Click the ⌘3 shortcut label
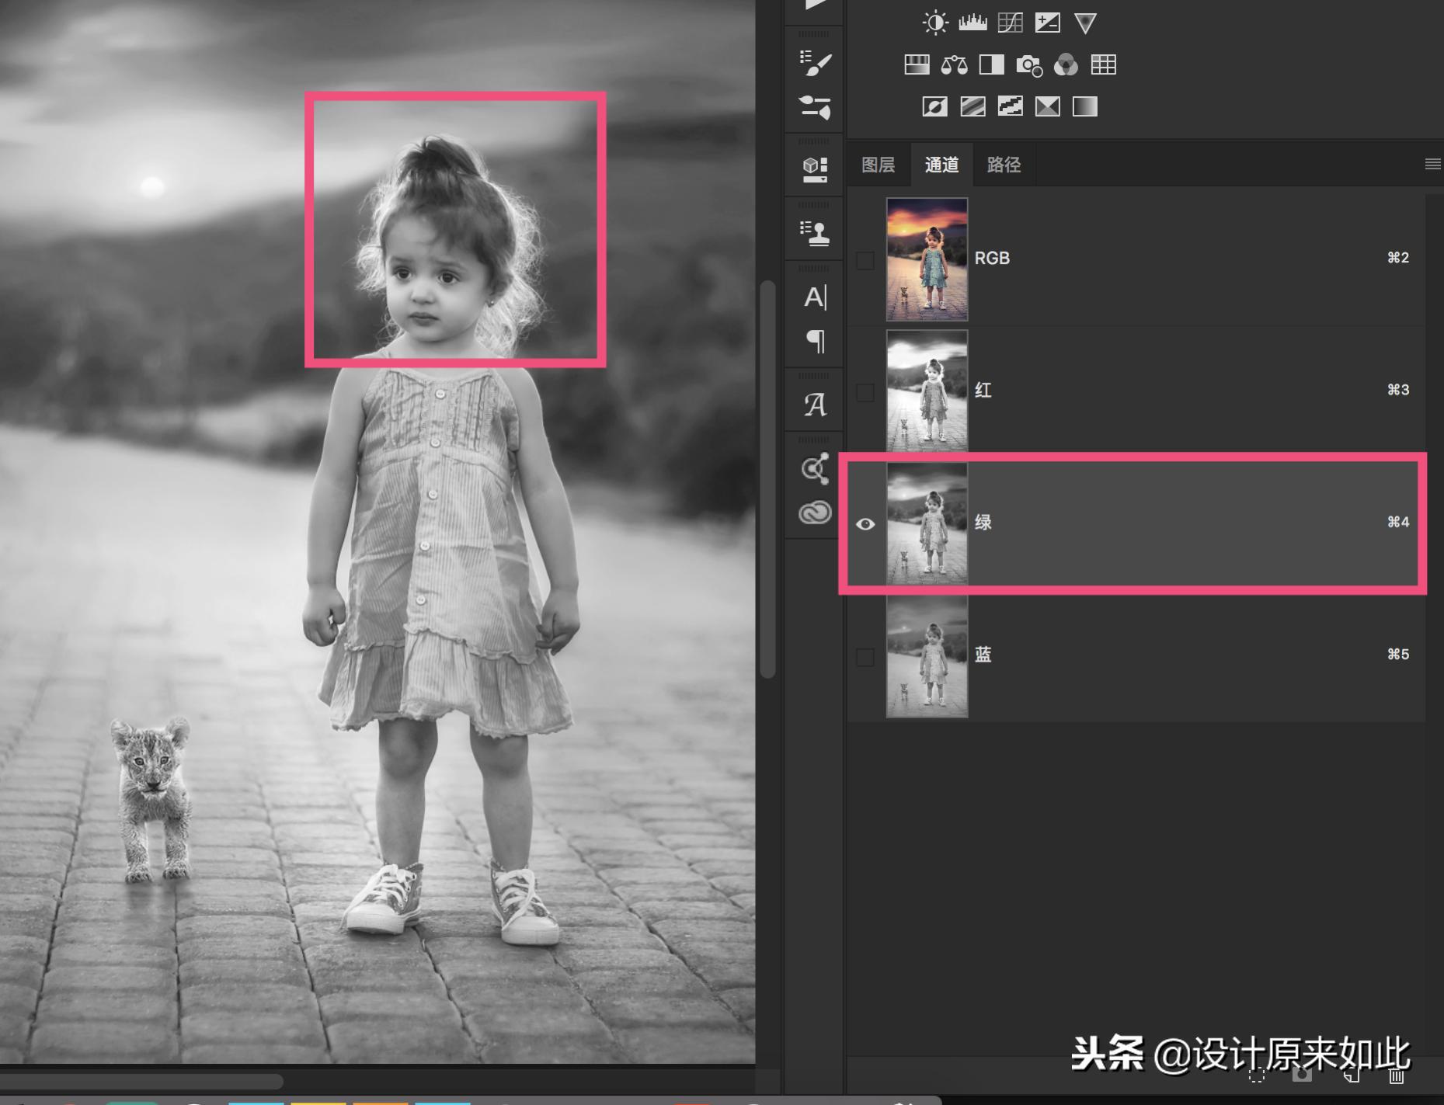 pos(1398,390)
